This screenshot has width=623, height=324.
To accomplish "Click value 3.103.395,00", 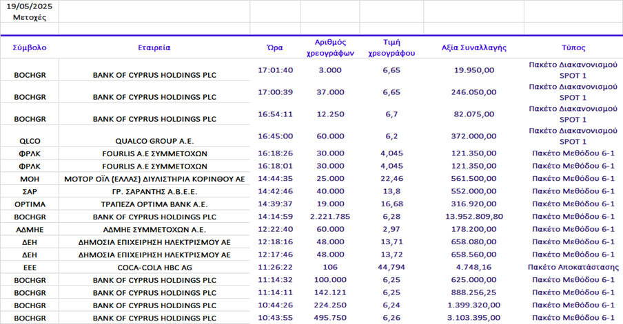I will 474,318.
